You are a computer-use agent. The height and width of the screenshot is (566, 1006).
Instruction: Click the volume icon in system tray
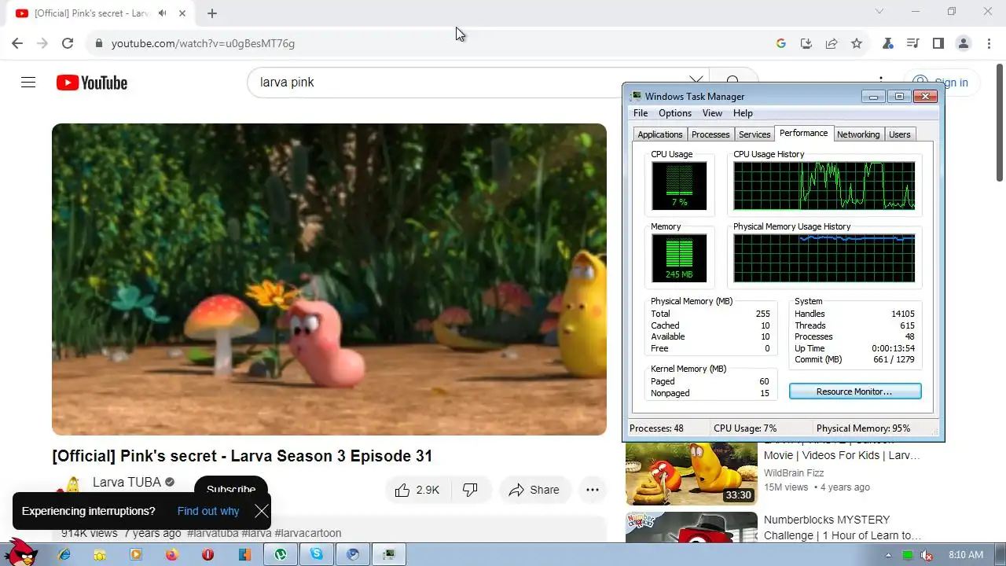click(x=927, y=555)
